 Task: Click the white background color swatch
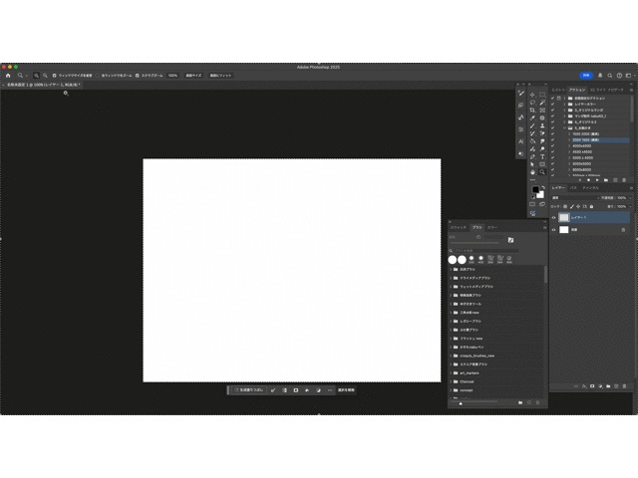coord(541,195)
